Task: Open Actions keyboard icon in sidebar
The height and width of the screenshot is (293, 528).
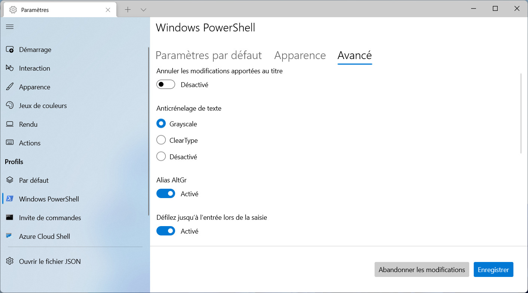Action: pyautogui.click(x=10, y=143)
